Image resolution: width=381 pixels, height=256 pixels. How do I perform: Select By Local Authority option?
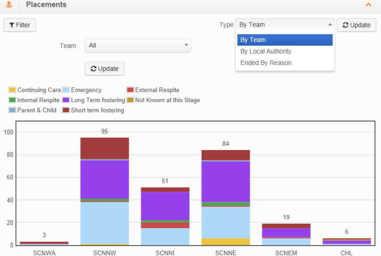coord(285,51)
